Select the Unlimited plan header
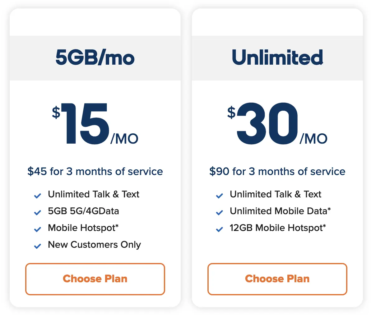Image resolution: width=371 pixels, height=318 pixels. point(277,58)
